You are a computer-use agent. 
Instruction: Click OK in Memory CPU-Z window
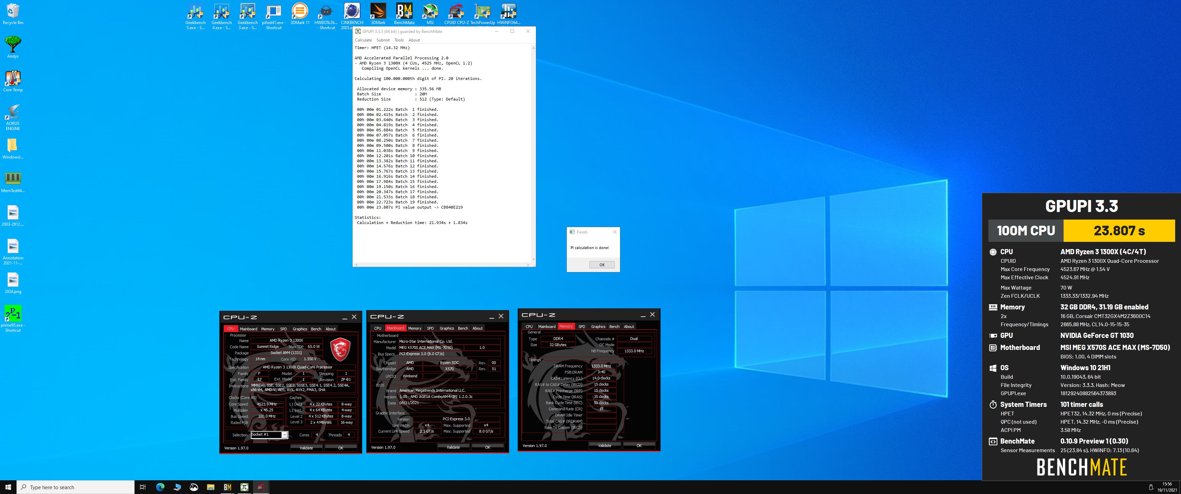click(x=639, y=445)
